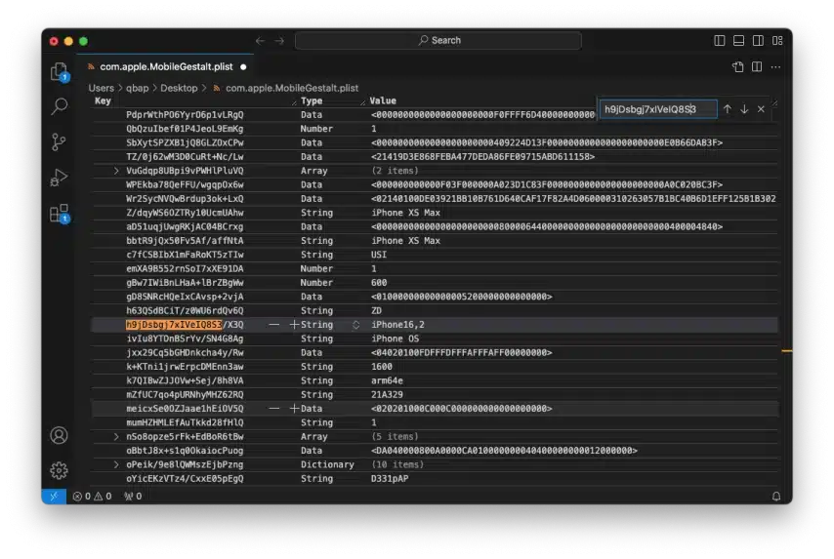
Task: Select the QbQzuIbef01P4JeoL9EmKg key cell
Action: pyautogui.click(x=185, y=129)
